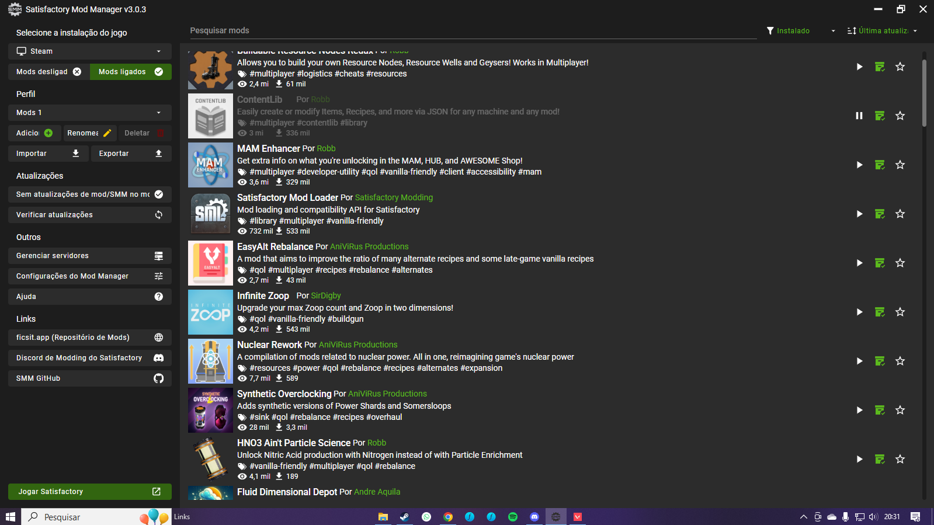Open Discord from the taskbar
The image size is (934, 525).
(x=534, y=517)
